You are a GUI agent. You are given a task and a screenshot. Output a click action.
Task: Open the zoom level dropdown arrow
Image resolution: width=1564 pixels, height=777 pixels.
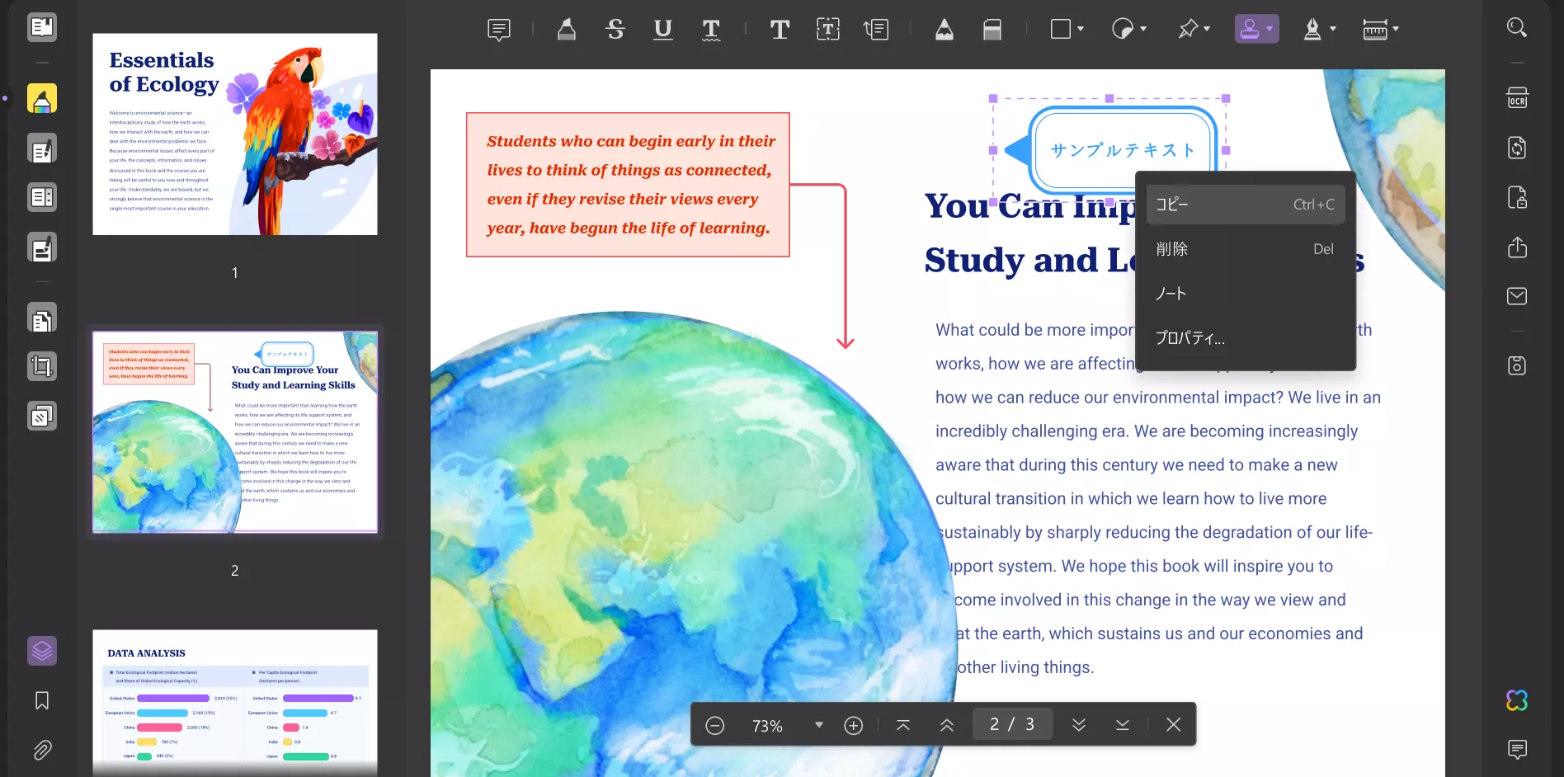819,725
